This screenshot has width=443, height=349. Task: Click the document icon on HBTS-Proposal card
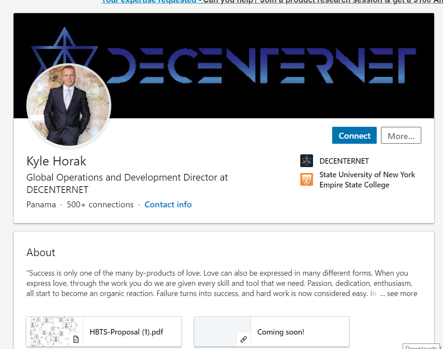point(76,339)
